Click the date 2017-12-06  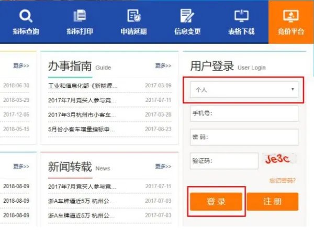click(16, 114)
